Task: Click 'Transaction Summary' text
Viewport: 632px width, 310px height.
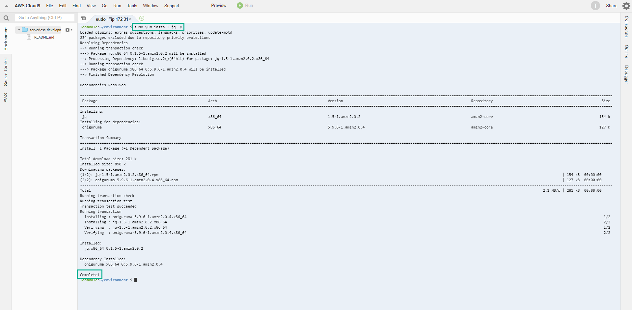Action: tap(100, 138)
